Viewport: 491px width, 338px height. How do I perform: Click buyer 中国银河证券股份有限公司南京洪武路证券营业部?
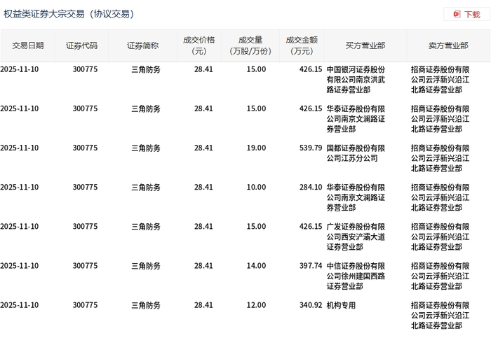click(x=356, y=80)
